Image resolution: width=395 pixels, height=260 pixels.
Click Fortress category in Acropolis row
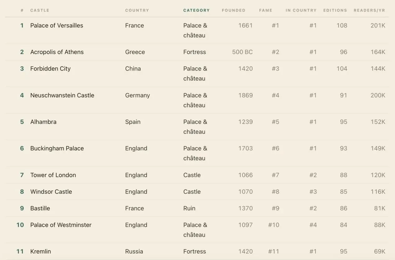point(195,52)
